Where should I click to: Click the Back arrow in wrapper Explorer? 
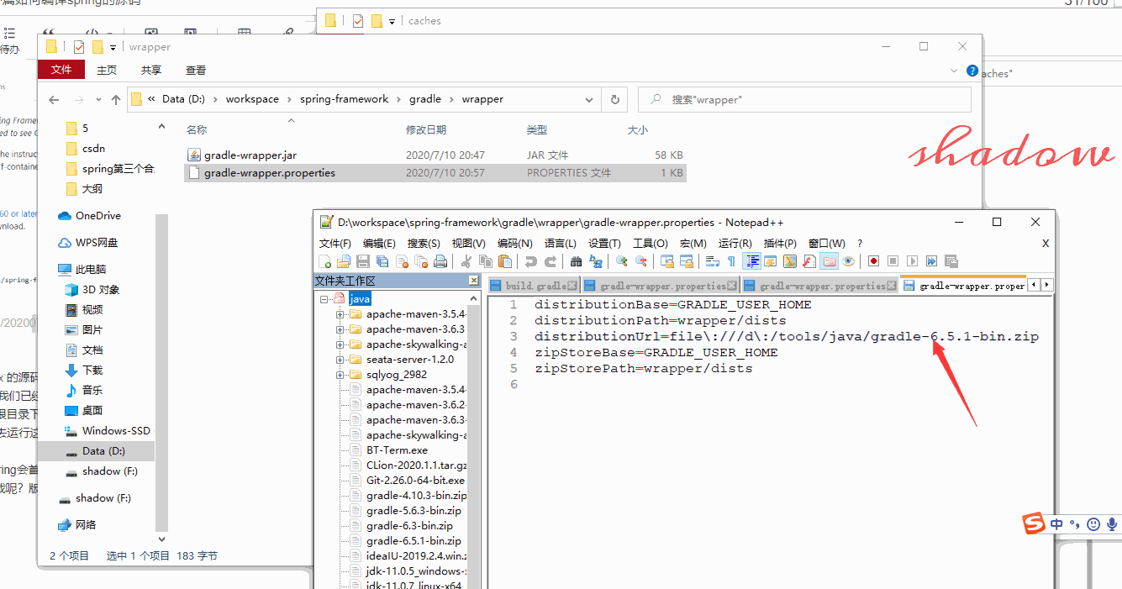coord(54,99)
